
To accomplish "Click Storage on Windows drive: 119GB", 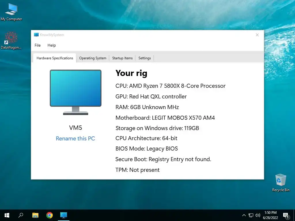I will (x=157, y=128).
